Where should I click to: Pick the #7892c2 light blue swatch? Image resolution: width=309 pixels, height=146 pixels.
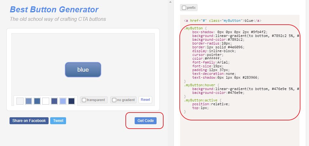[29, 101]
